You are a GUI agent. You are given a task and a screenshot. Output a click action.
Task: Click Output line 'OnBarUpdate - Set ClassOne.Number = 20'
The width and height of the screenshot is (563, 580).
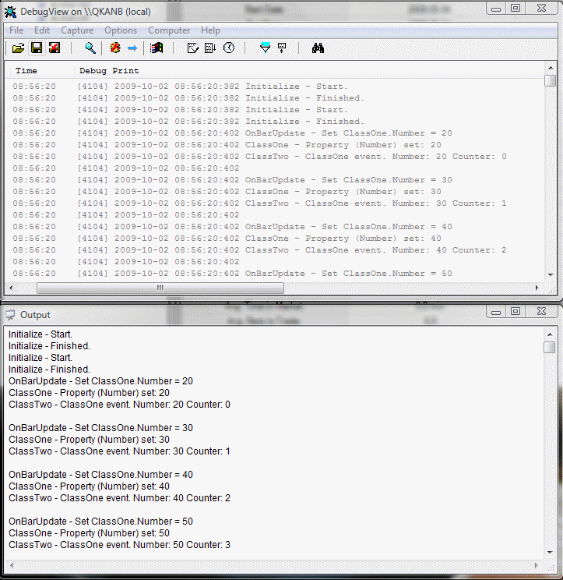click(101, 381)
